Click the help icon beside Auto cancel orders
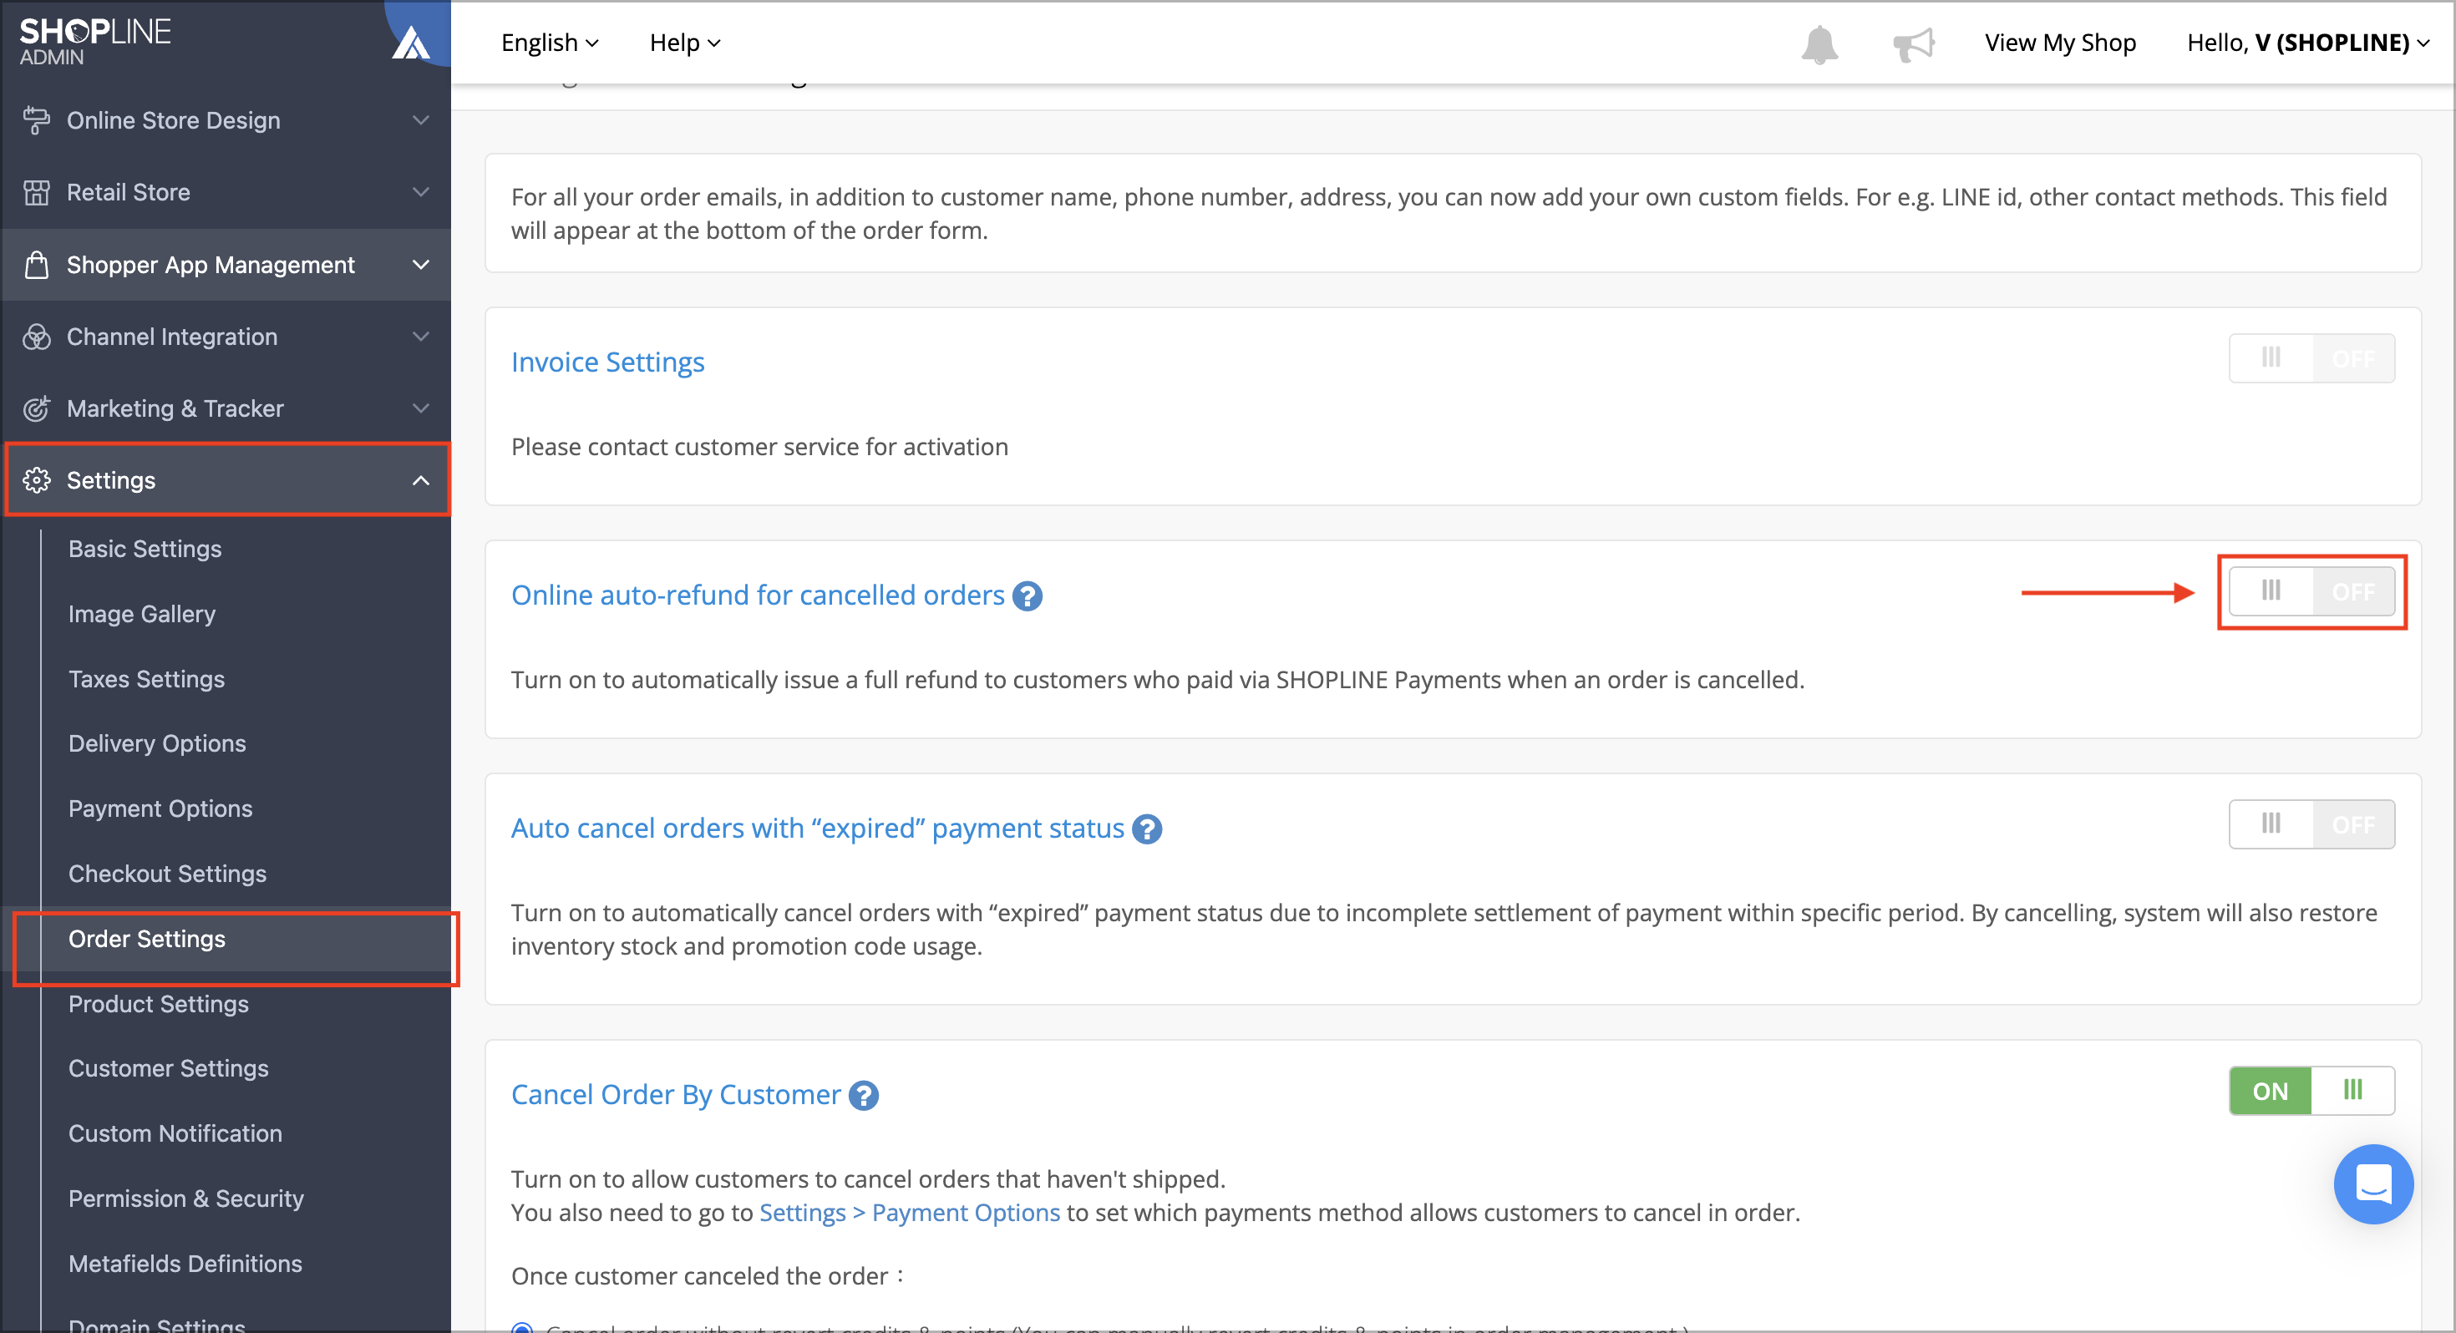The image size is (2456, 1333). tap(1147, 829)
